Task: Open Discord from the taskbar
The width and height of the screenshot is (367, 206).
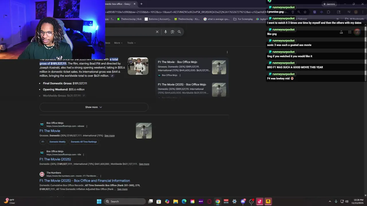Action: (x=243, y=201)
